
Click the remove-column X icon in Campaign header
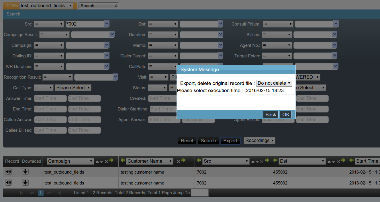click(x=107, y=162)
